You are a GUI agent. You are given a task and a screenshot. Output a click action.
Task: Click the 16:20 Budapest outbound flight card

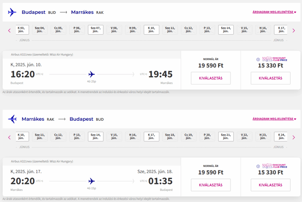click(92, 70)
